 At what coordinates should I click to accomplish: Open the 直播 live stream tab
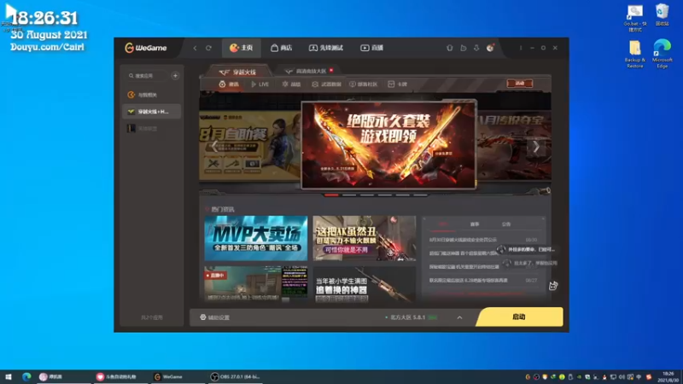372,48
